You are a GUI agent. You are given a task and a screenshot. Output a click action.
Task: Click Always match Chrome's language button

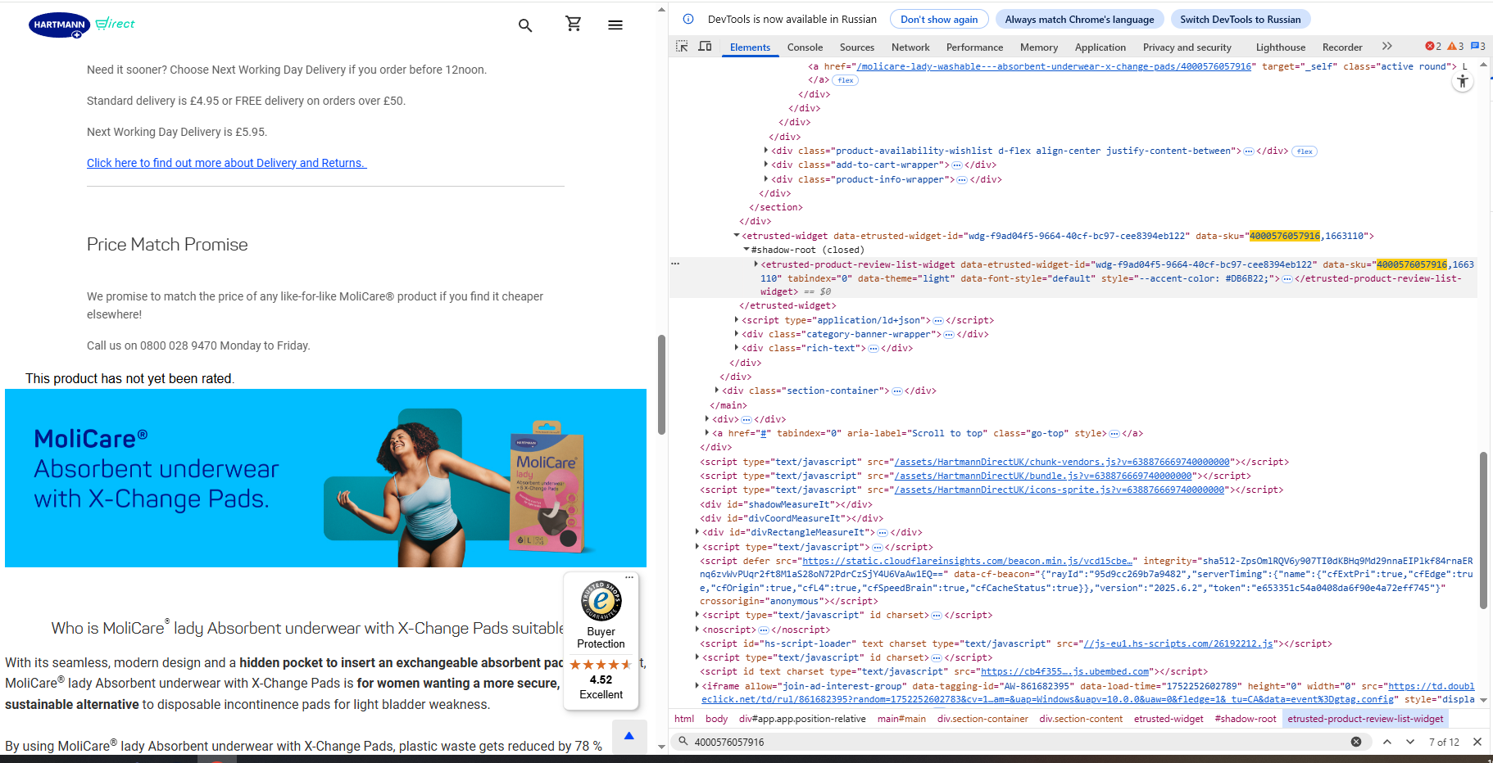[1079, 19]
